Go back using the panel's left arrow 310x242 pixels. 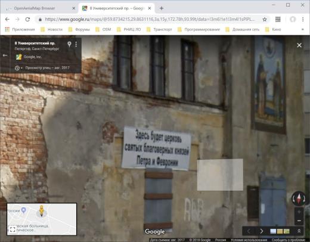tap(5, 55)
